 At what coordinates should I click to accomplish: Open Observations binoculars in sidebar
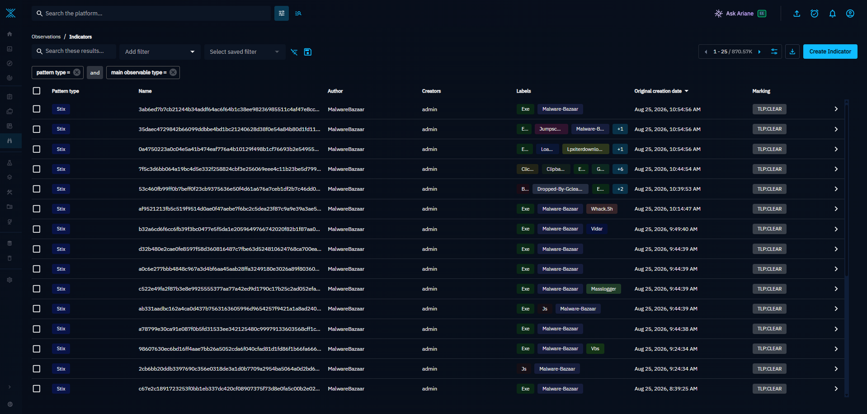coord(9,141)
